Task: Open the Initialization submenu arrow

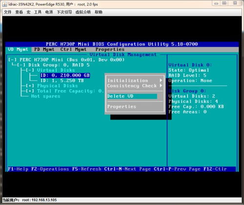Action: pyautogui.click(x=161, y=80)
